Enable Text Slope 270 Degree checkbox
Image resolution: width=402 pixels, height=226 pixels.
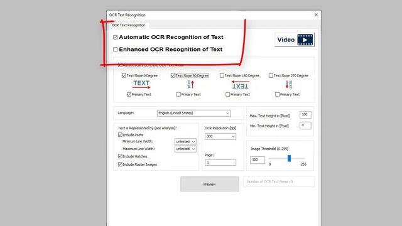point(271,75)
